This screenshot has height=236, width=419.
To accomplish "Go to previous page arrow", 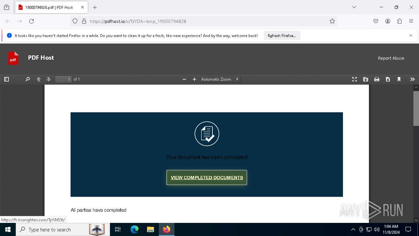I will click(39, 79).
